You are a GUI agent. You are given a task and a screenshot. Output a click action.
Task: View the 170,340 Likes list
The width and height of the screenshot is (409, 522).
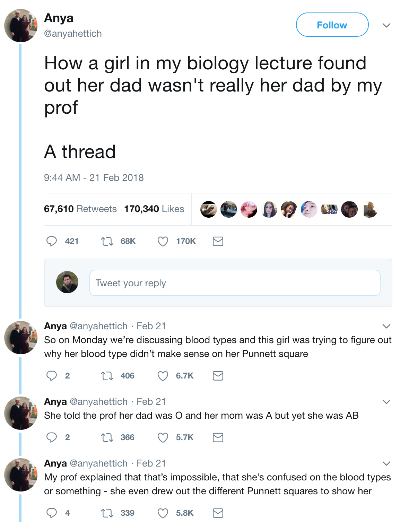tap(154, 209)
